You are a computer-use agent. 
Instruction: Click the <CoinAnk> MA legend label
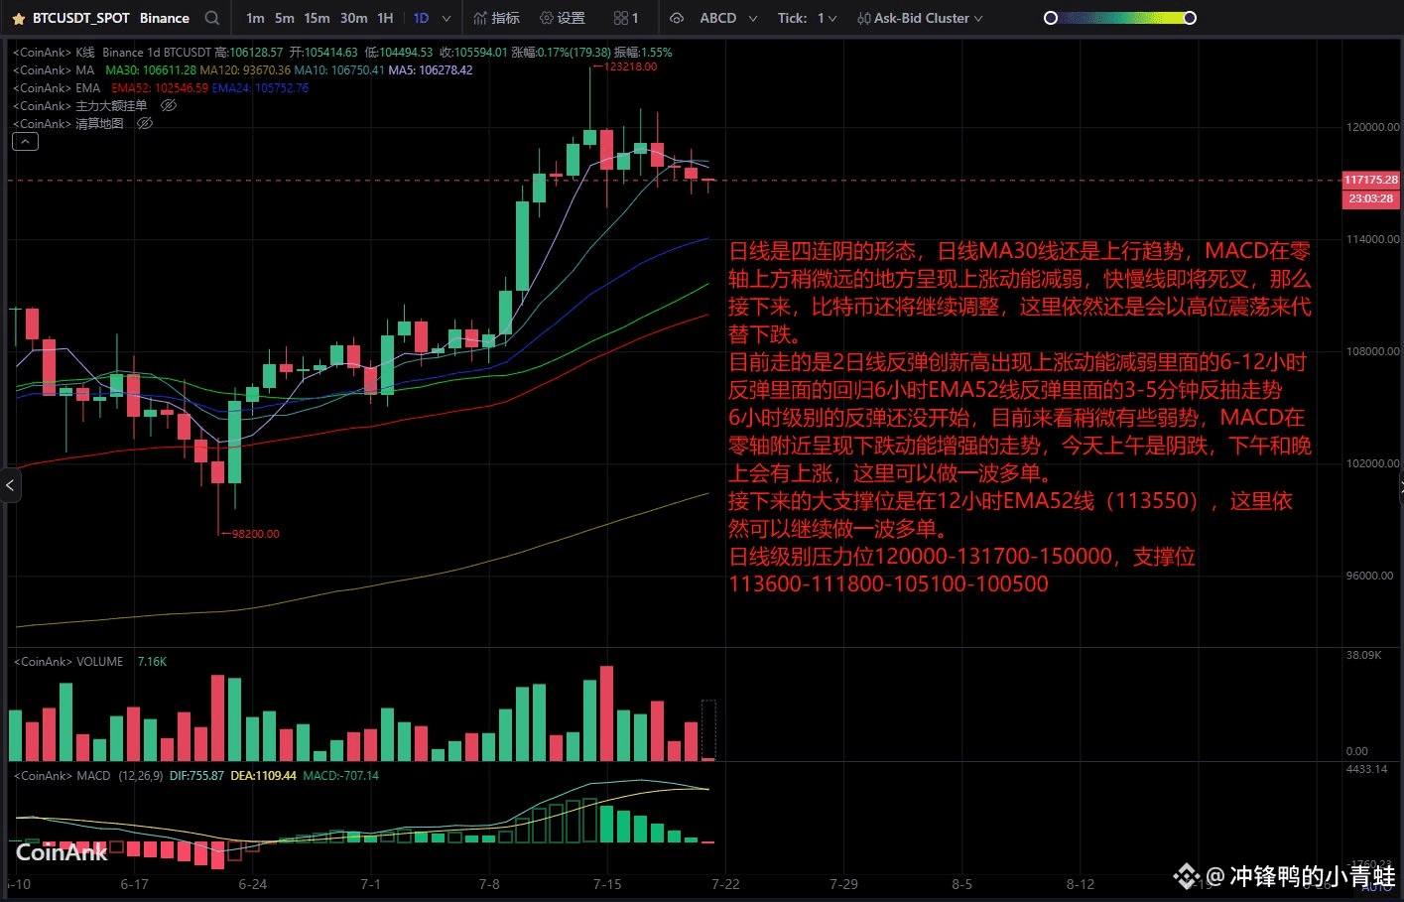pos(54,69)
